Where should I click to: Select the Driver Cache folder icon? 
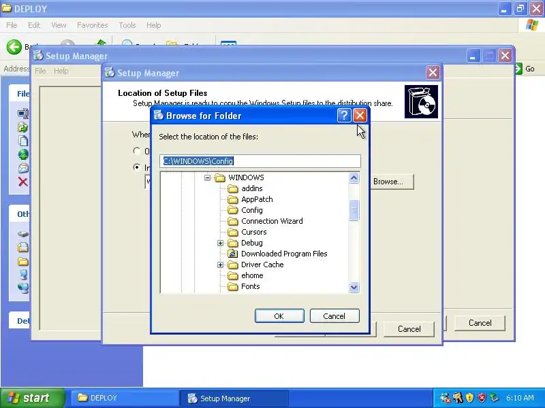232,265
